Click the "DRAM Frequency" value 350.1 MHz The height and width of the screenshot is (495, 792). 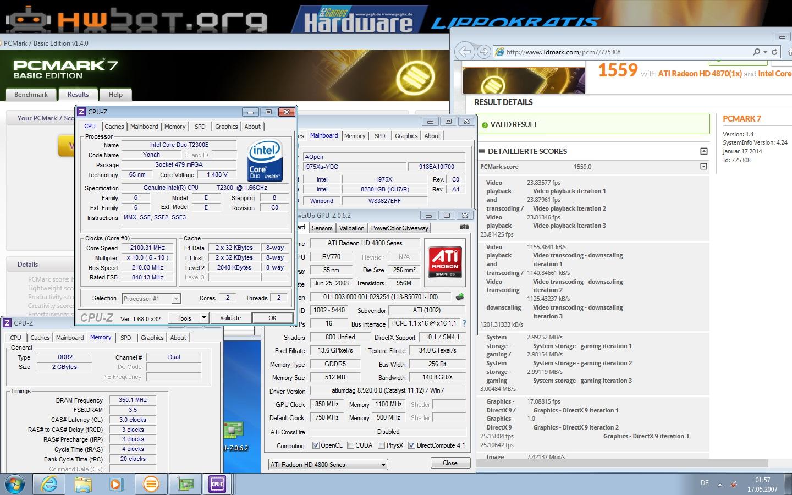[133, 400]
